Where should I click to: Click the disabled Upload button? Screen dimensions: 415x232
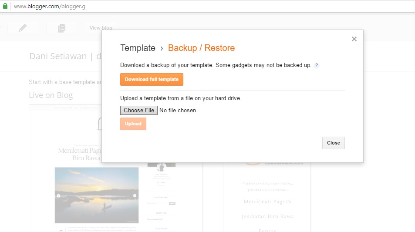coord(133,124)
